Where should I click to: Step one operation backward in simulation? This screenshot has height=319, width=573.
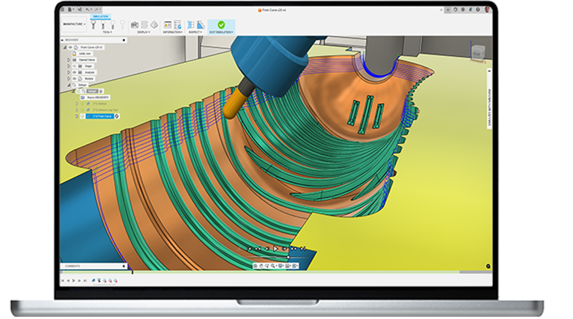point(258,249)
